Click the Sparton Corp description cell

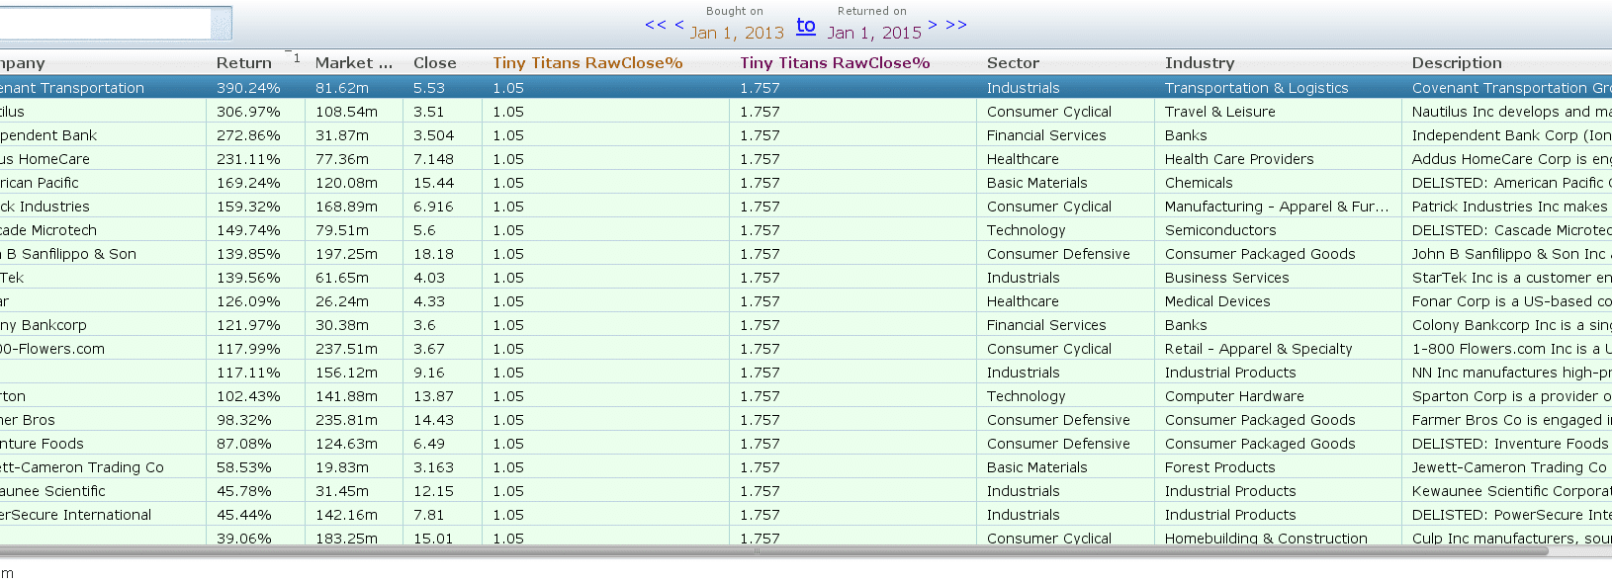tap(1507, 396)
